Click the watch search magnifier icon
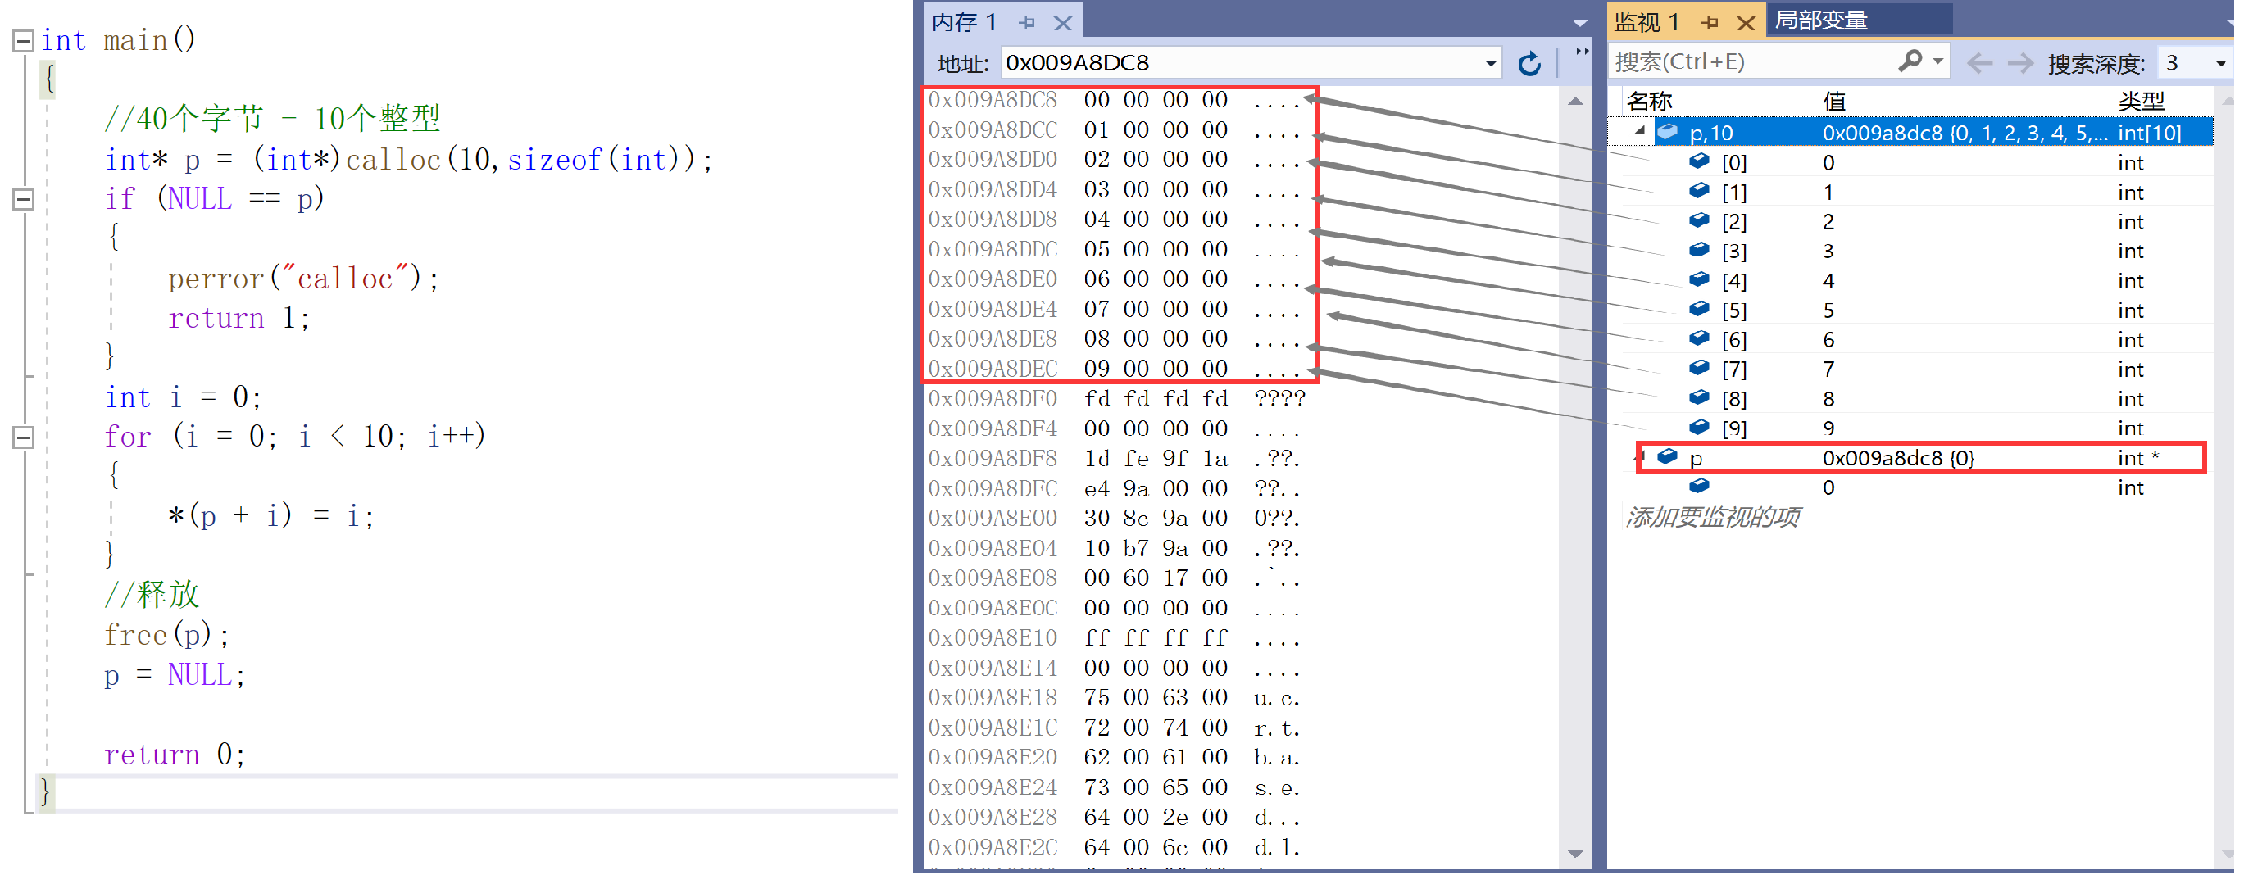Image resolution: width=2244 pixels, height=884 pixels. tap(1910, 61)
